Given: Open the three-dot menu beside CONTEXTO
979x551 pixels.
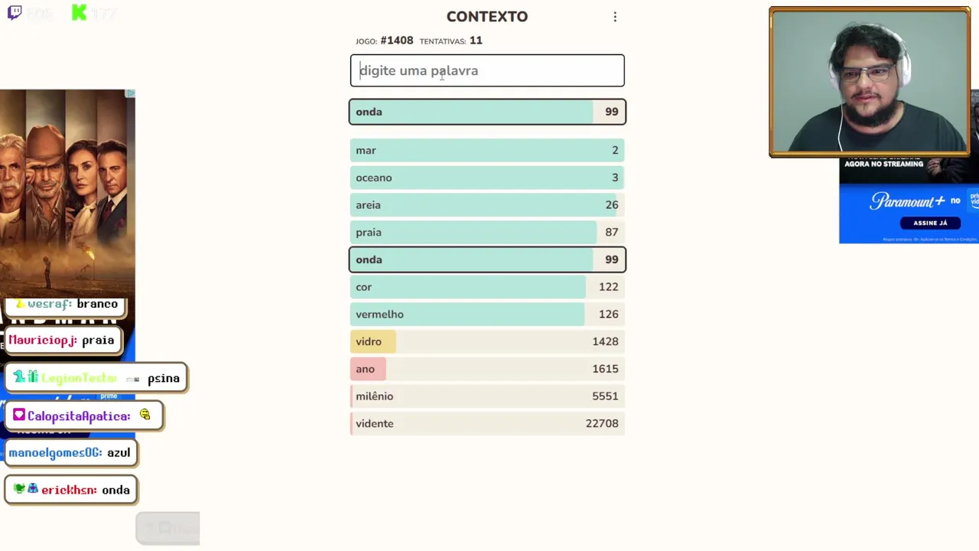Looking at the screenshot, I should click(x=615, y=17).
